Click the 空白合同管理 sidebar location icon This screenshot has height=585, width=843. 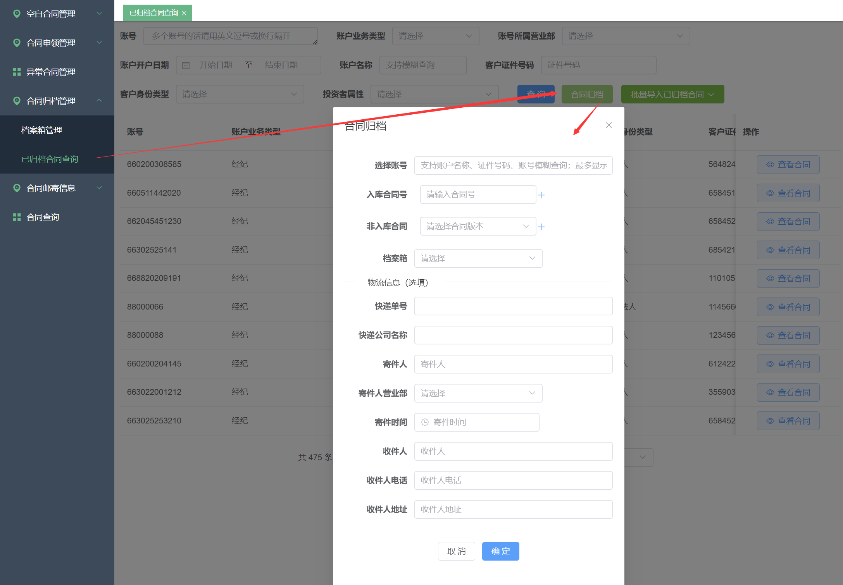coord(17,14)
